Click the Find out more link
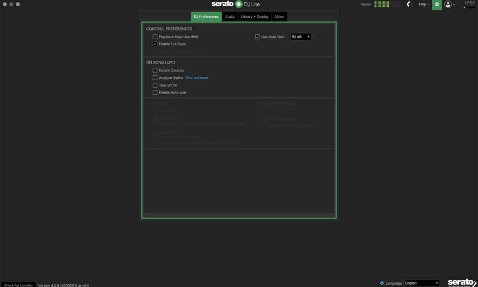478x287 pixels. coord(197,78)
